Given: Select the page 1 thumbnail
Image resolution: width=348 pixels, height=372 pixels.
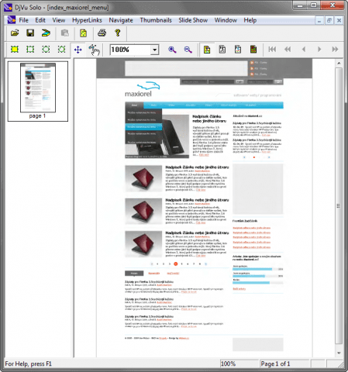Looking at the screenshot, I should [x=38, y=91].
